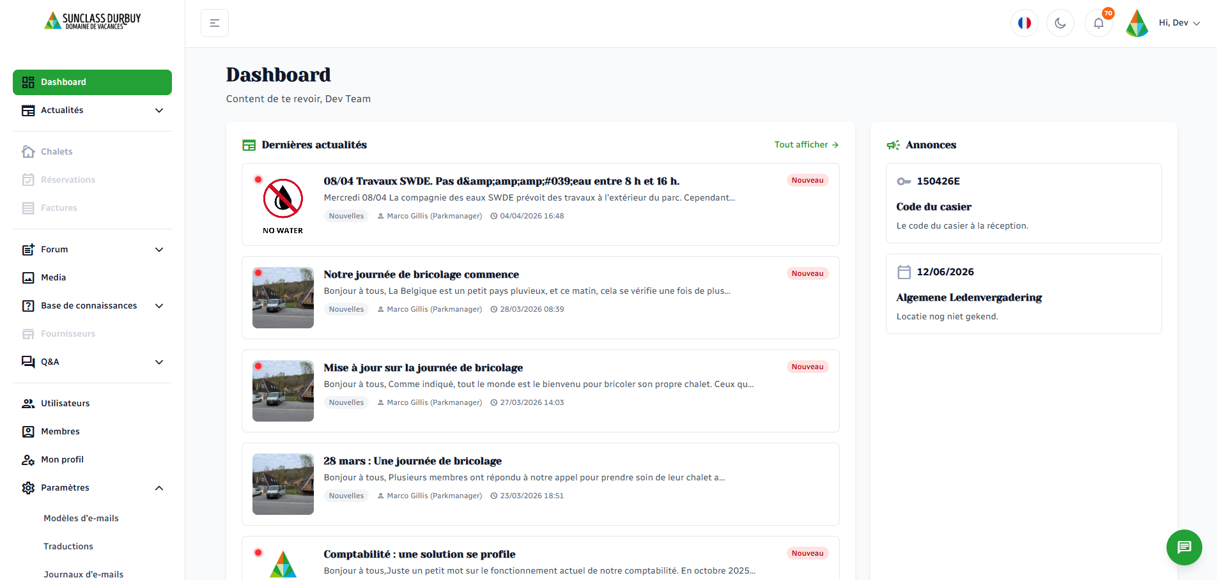Click the Media sidebar icon
This screenshot has width=1217, height=580.
(x=28, y=278)
